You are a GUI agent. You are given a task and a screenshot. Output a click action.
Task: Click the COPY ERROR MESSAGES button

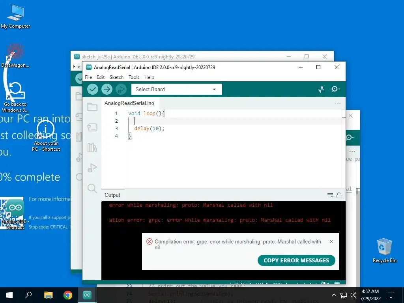tap(296, 260)
